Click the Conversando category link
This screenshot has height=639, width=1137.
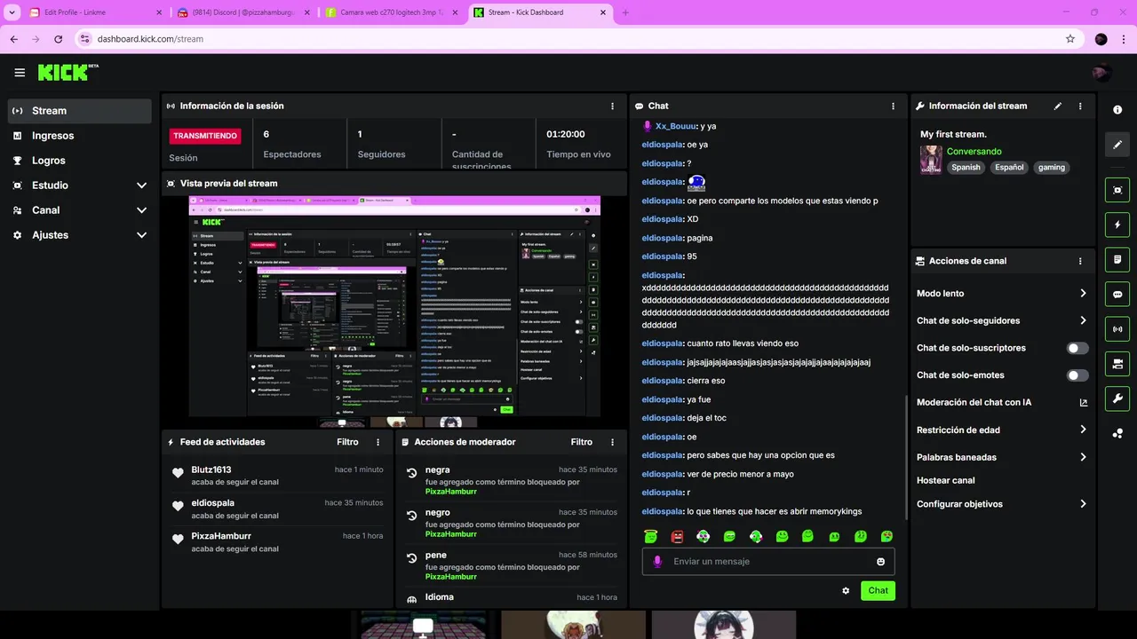coord(974,152)
